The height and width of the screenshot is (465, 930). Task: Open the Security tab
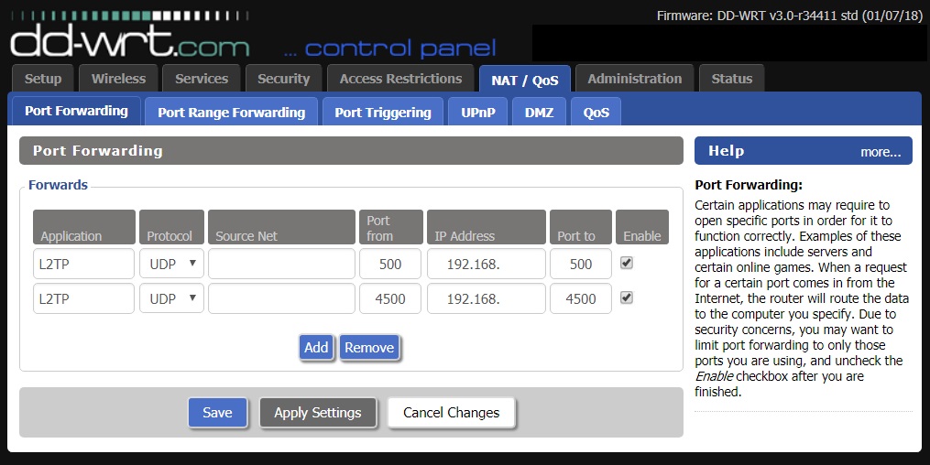(x=283, y=79)
